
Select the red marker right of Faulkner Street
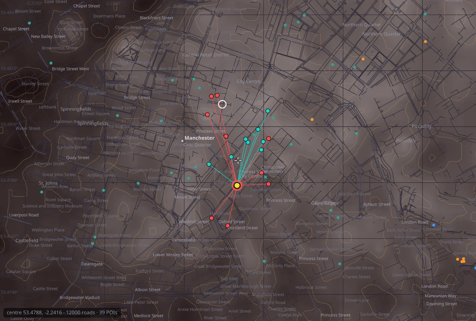tap(268, 184)
